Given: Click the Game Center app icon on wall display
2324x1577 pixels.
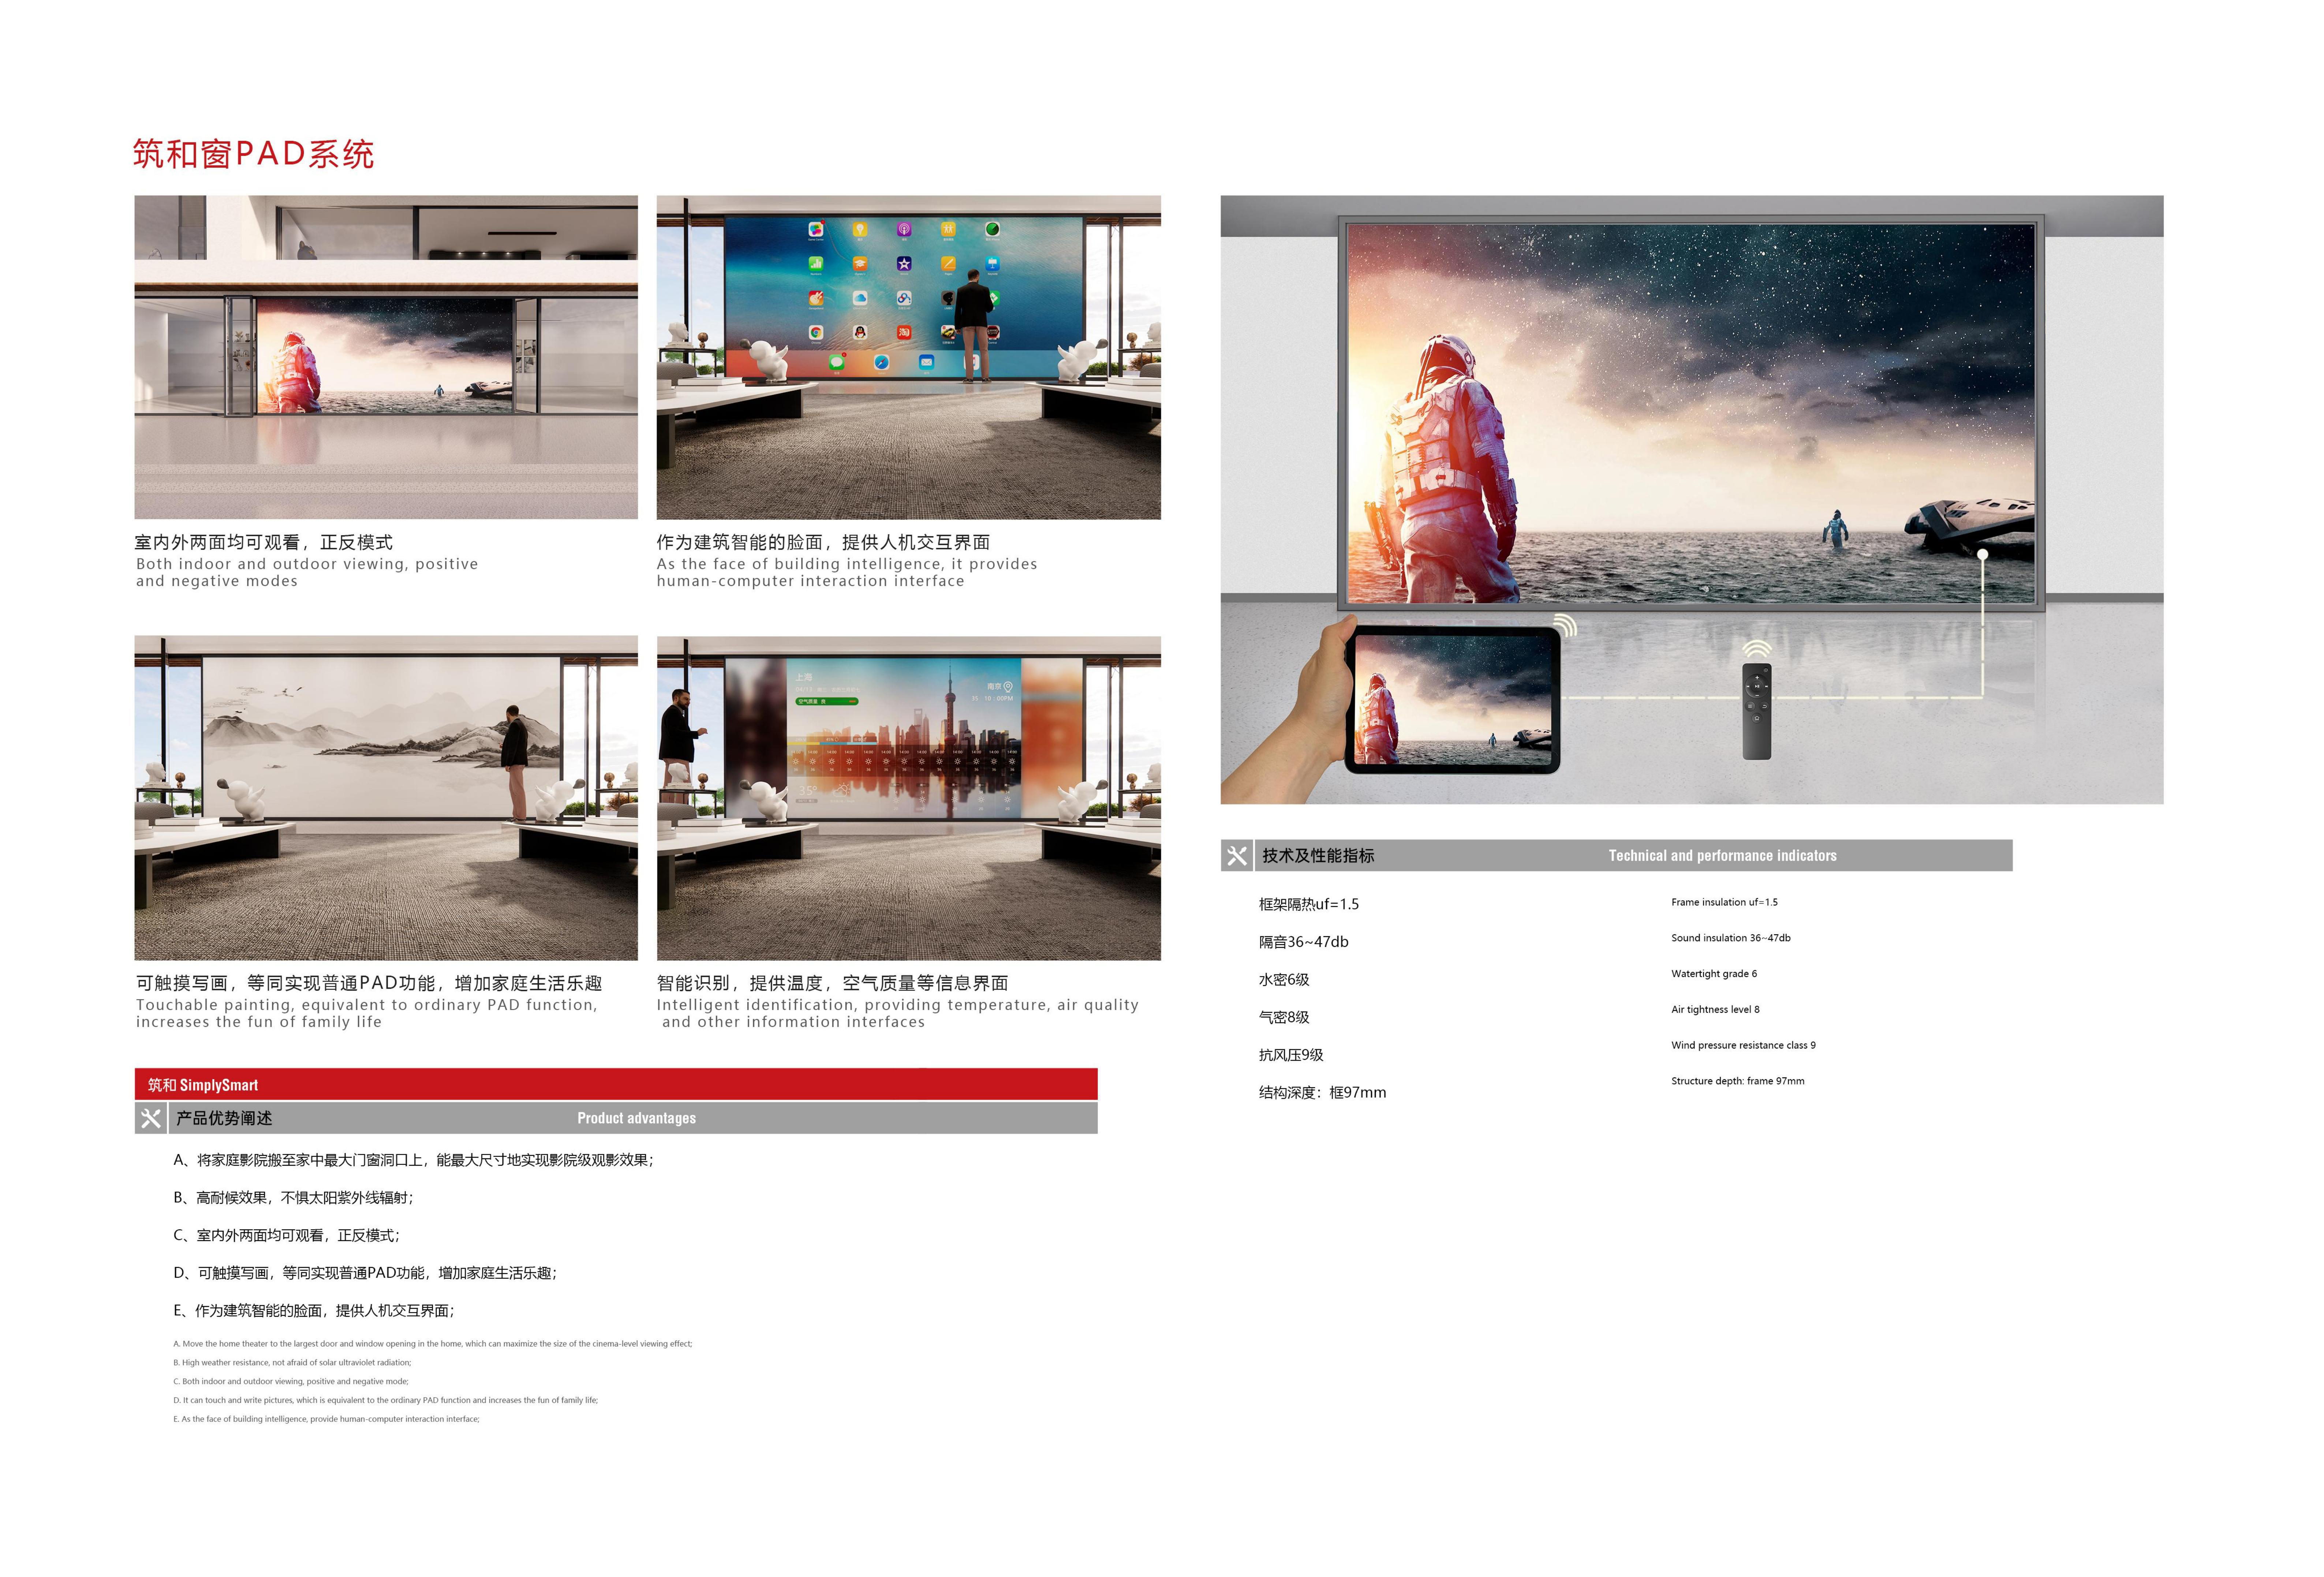Looking at the screenshot, I should (816, 229).
